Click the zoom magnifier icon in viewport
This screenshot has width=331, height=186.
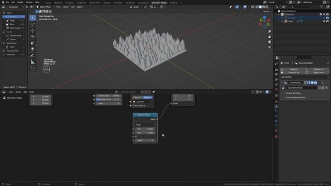pos(269,32)
